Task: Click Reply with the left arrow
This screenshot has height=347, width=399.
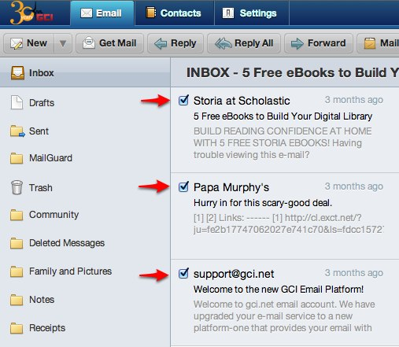Action: tap(175, 43)
